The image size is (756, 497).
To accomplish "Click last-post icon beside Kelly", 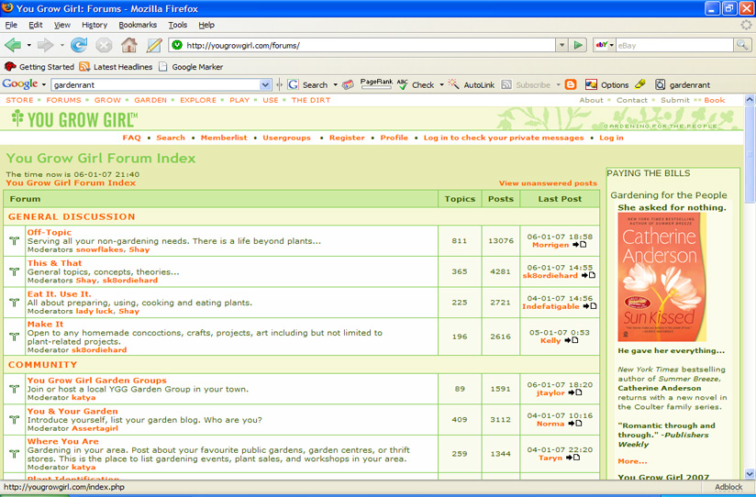I will coord(572,340).
